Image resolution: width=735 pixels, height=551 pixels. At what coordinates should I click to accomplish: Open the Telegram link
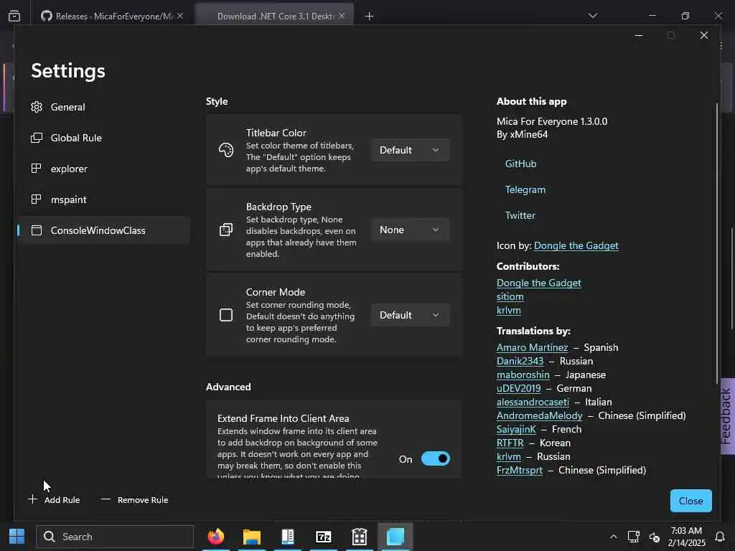click(525, 189)
